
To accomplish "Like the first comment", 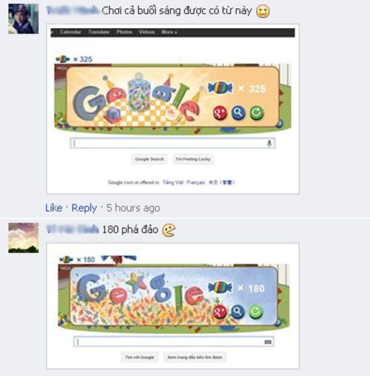I will [54, 208].
